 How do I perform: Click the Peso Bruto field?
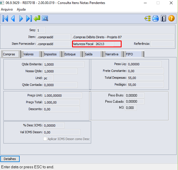[x=135, y=95]
